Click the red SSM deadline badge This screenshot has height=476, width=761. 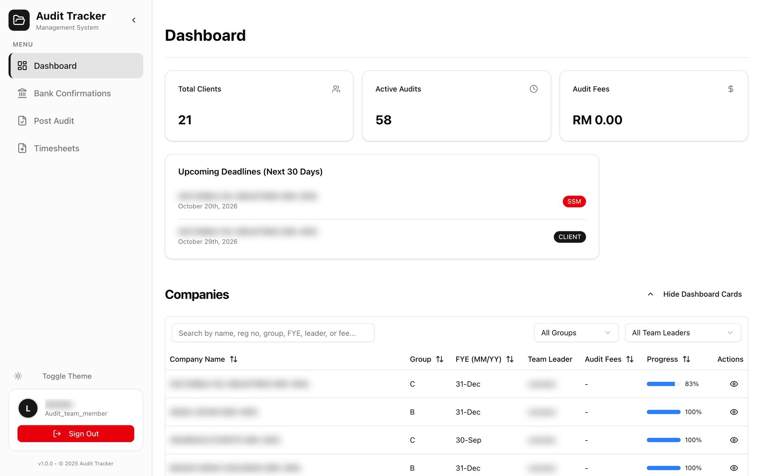[x=574, y=202]
